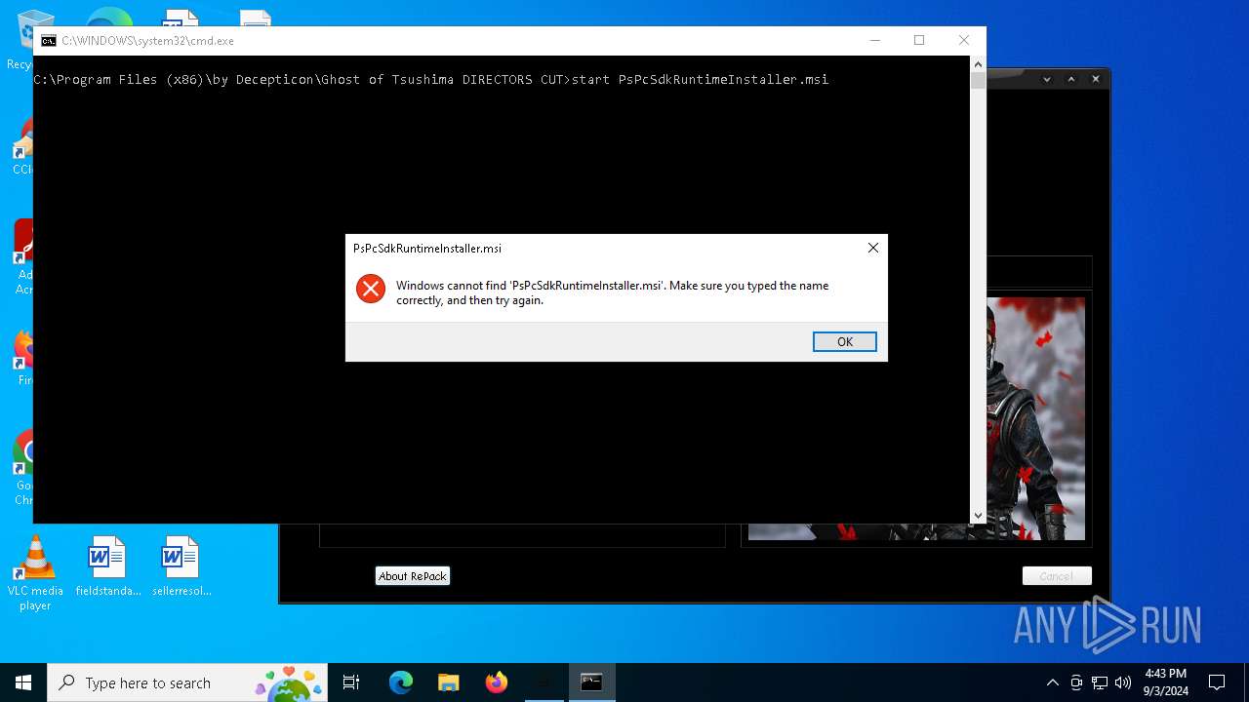This screenshot has width=1249, height=702.
Task: Minimize the cmd.exe window
Action: click(874, 40)
